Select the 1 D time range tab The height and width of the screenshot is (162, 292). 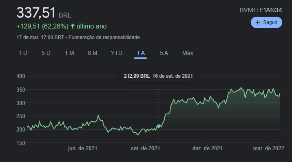(23, 53)
